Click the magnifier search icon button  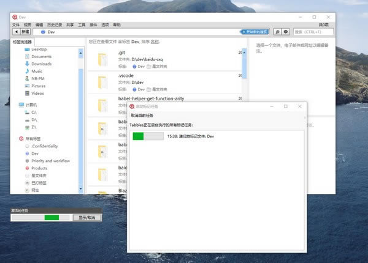click(277, 31)
